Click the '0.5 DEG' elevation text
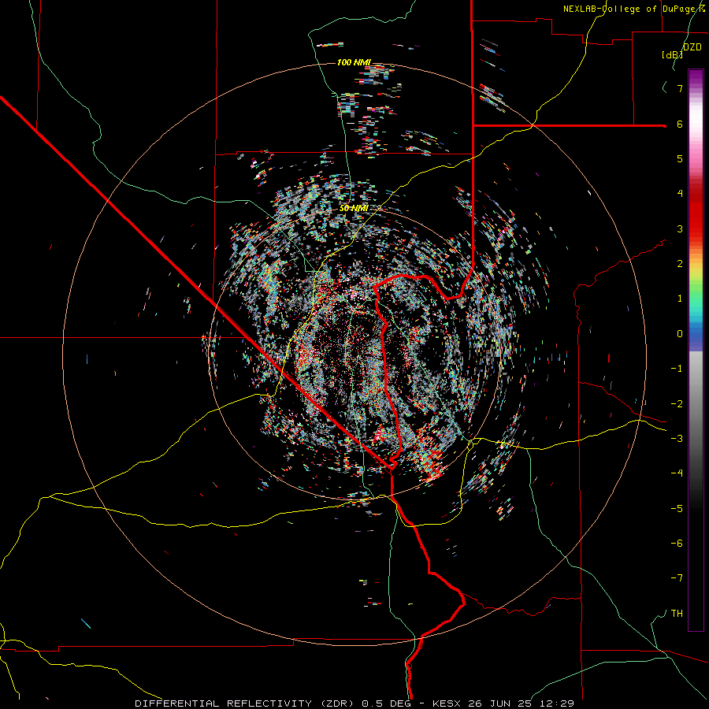709x709 pixels. [387, 703]
